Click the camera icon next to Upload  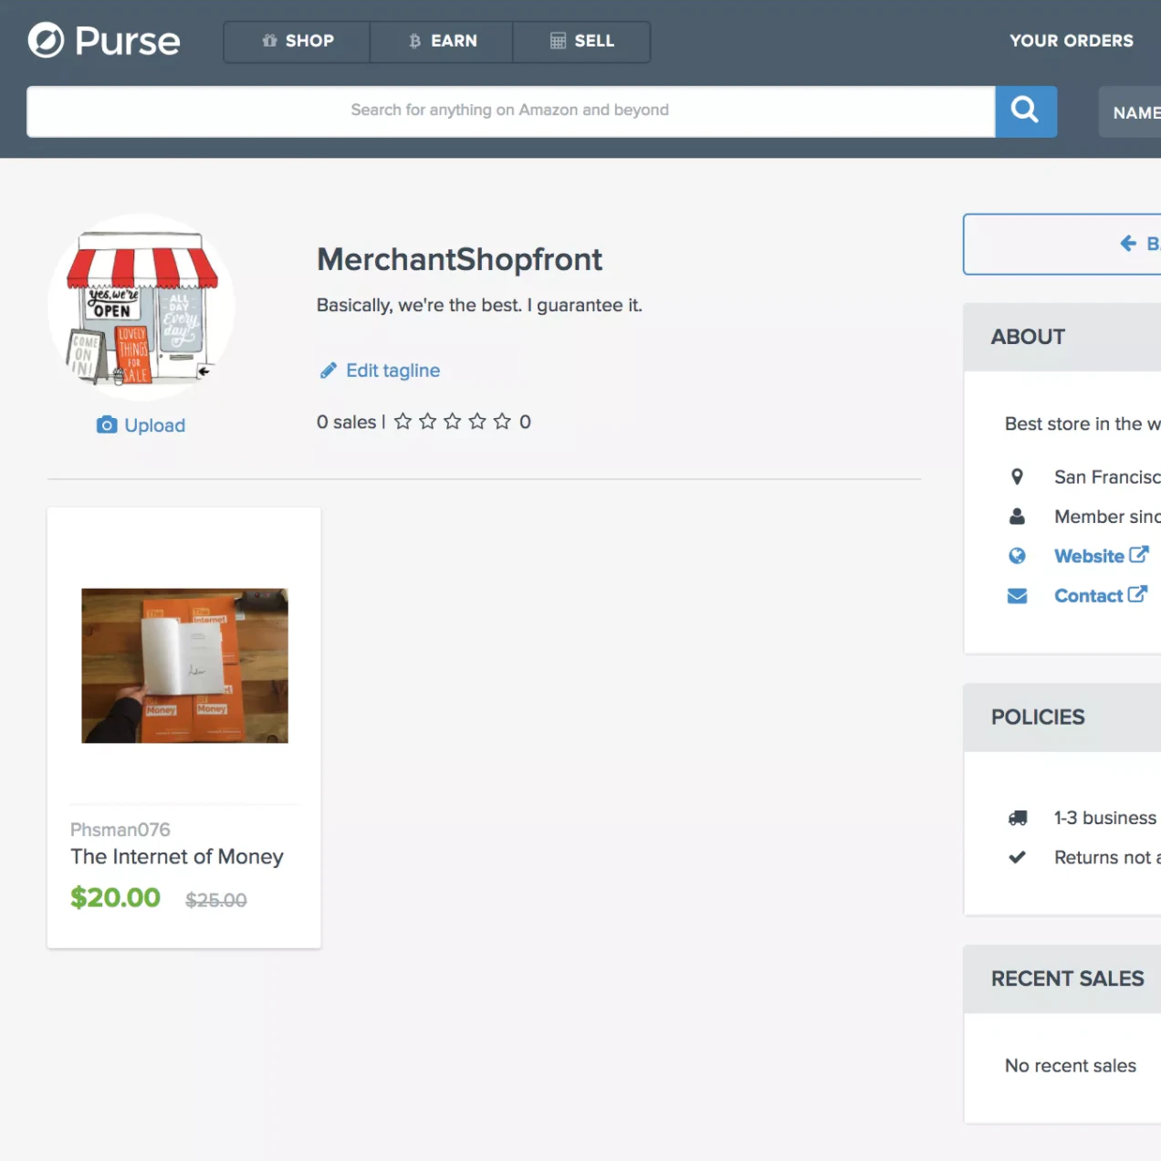tap(107, 424)
